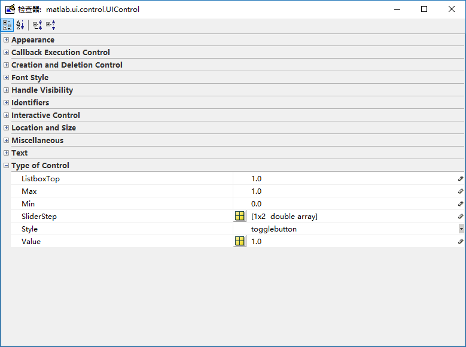
Task: Open the SliderStep array editor grid icon
Action: click(239, 216)
